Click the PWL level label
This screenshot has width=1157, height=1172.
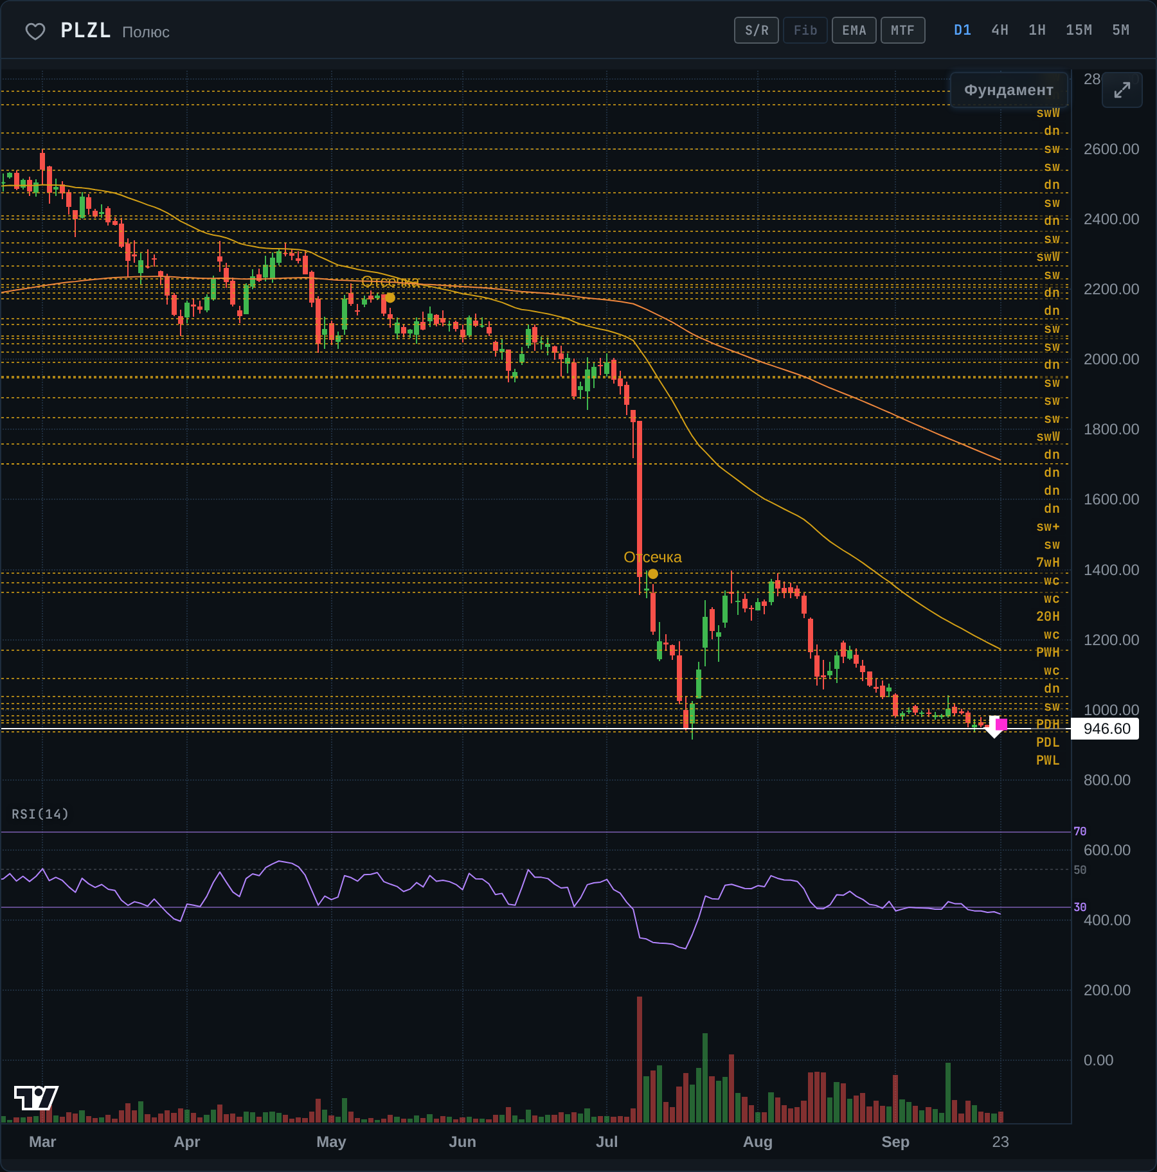[x=1048, y=760]
